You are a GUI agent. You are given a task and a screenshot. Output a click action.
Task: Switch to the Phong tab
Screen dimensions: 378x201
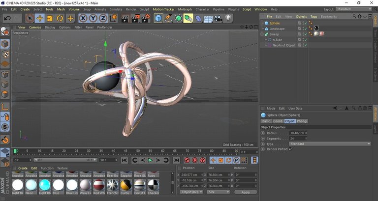click(302, 121)
